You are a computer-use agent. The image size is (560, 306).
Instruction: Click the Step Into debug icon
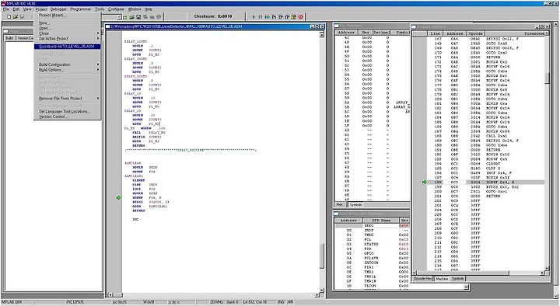tap(274, 17)
